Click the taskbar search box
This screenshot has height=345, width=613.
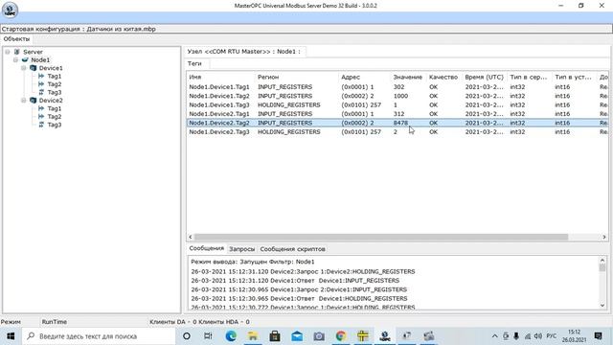point(99,336)
